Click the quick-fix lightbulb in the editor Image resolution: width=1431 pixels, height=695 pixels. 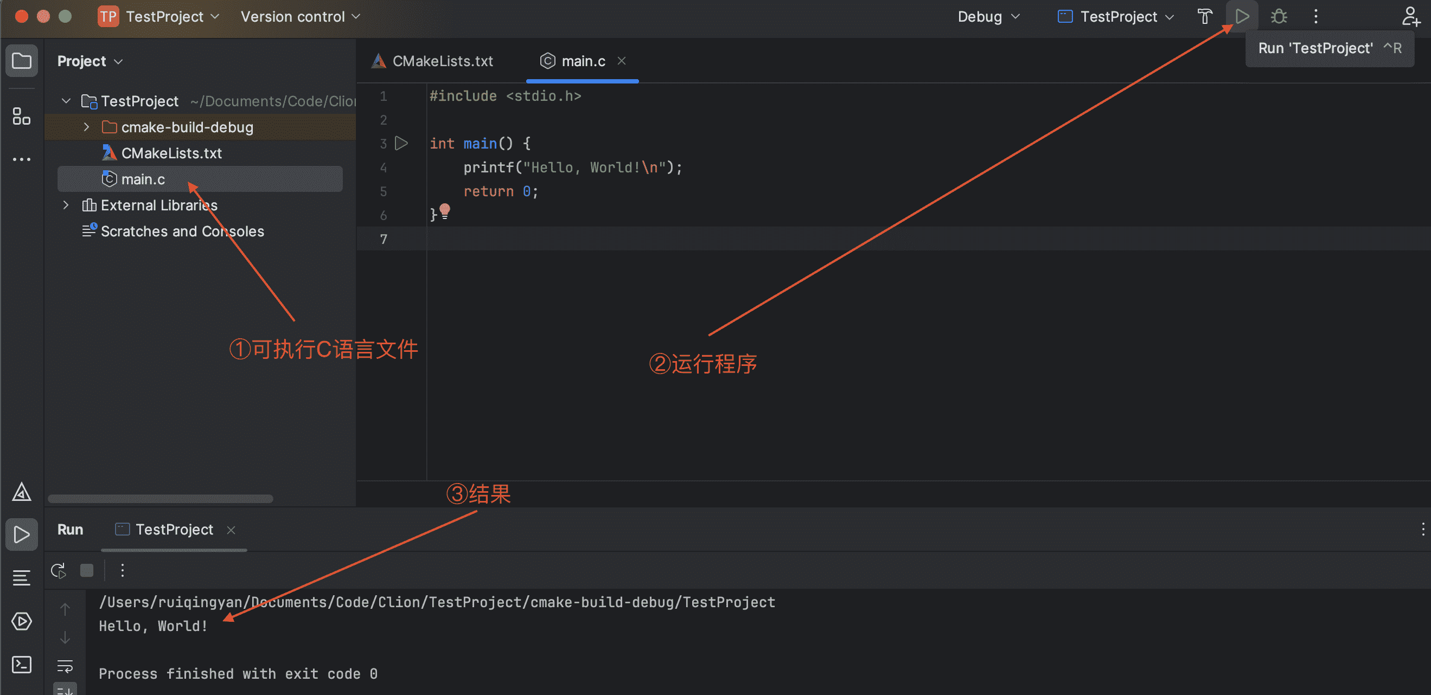click(444, 211)
